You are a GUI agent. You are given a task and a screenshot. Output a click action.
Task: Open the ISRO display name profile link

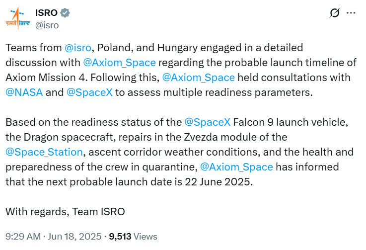coord(46,13)
